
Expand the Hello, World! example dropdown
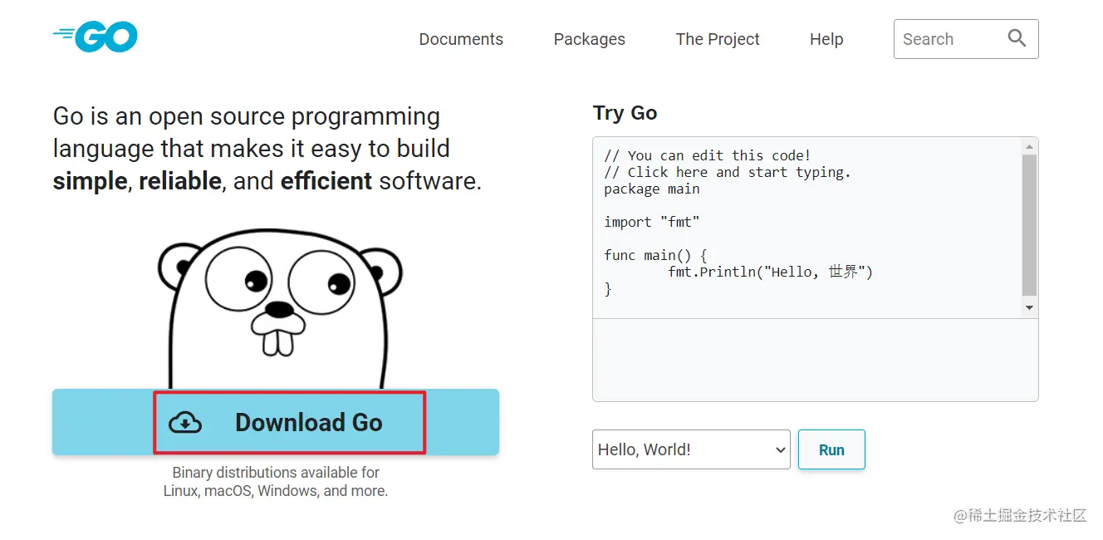pos(691,449)
